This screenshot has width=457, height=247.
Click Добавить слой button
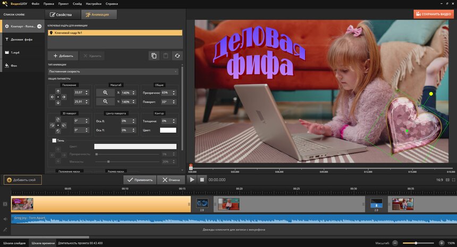click(23, 180)
